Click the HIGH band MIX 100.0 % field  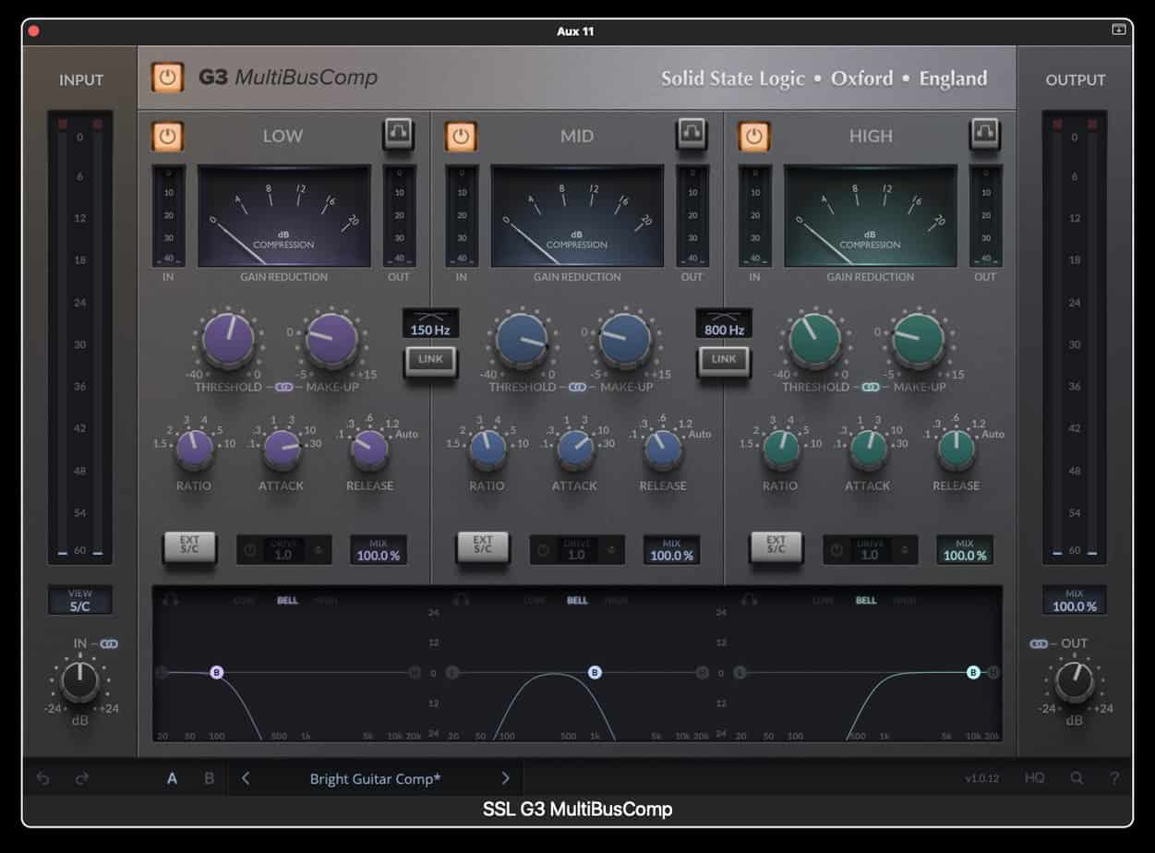(965, 550)
